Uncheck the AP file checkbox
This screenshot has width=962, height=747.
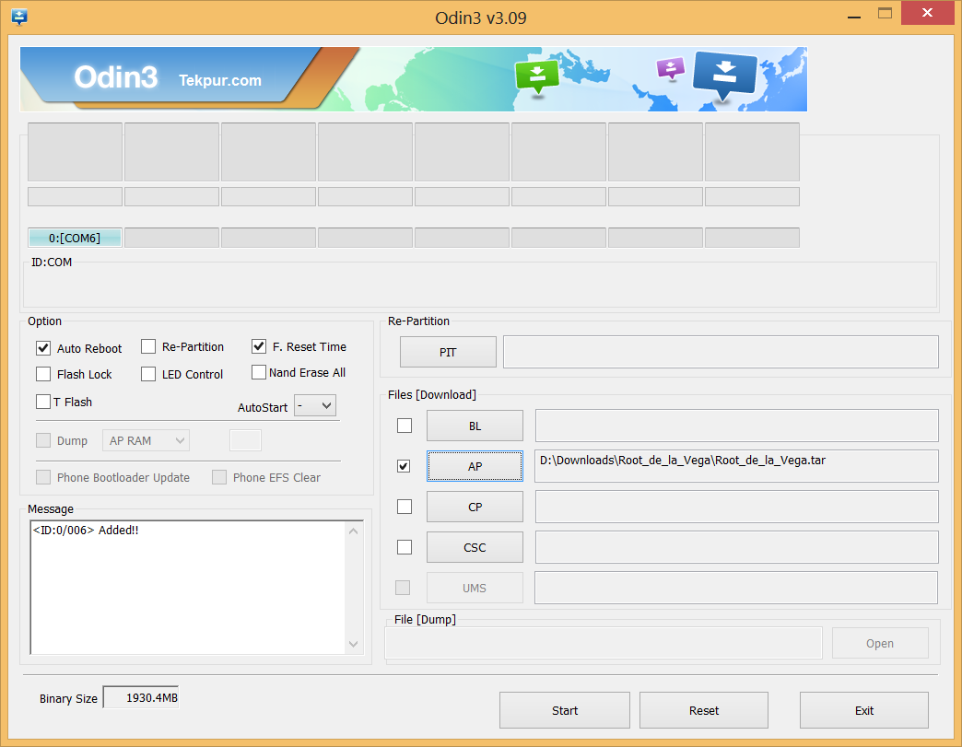(x=404, y=465)
